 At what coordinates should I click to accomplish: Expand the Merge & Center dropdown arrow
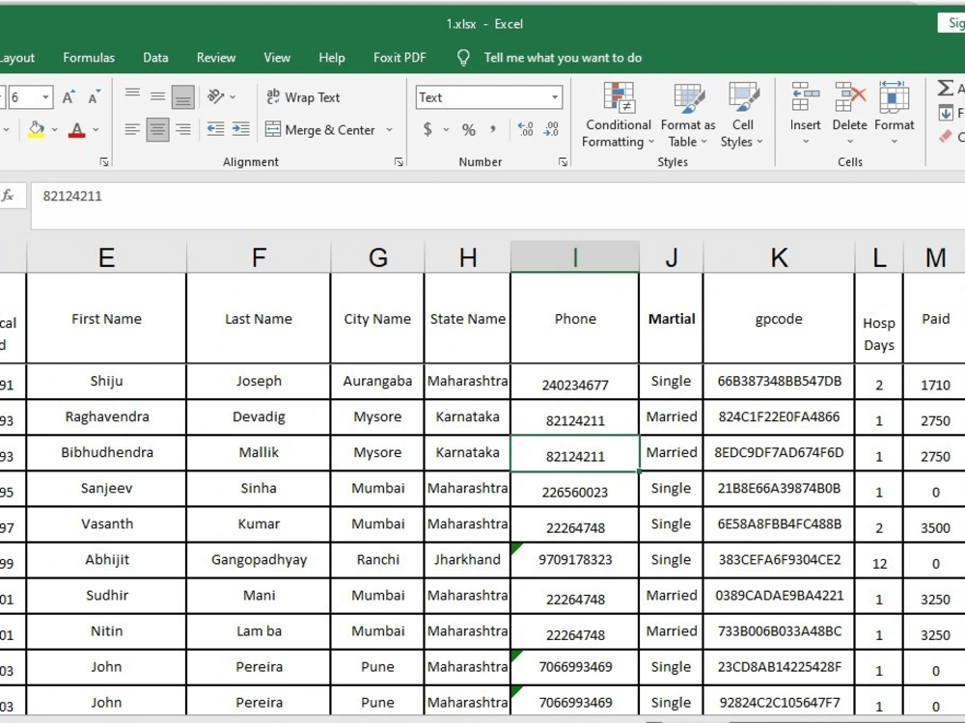tap(389, 130)
